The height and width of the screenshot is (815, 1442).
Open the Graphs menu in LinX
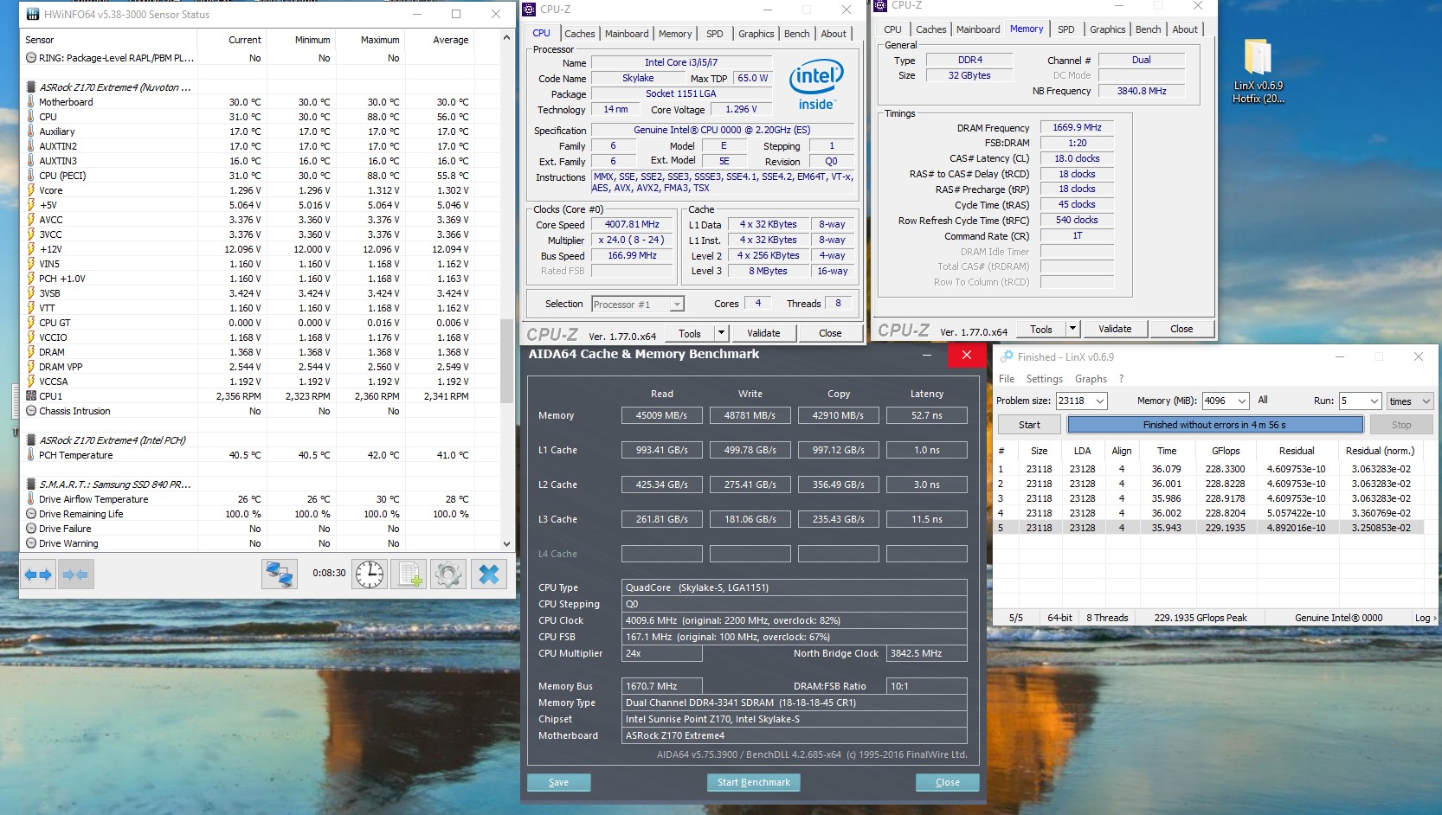coord(1091,379)
